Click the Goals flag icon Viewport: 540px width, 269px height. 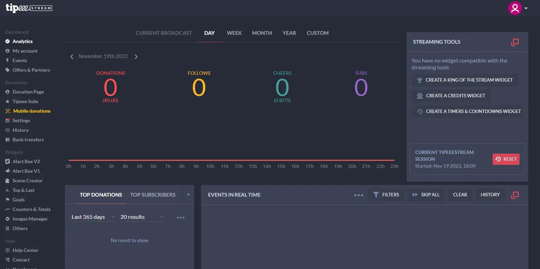coord(8,200)
